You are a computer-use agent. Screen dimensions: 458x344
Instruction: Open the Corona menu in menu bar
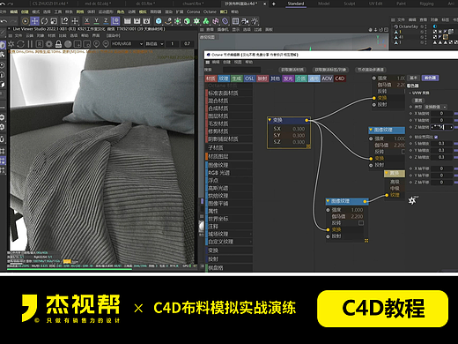193,11
